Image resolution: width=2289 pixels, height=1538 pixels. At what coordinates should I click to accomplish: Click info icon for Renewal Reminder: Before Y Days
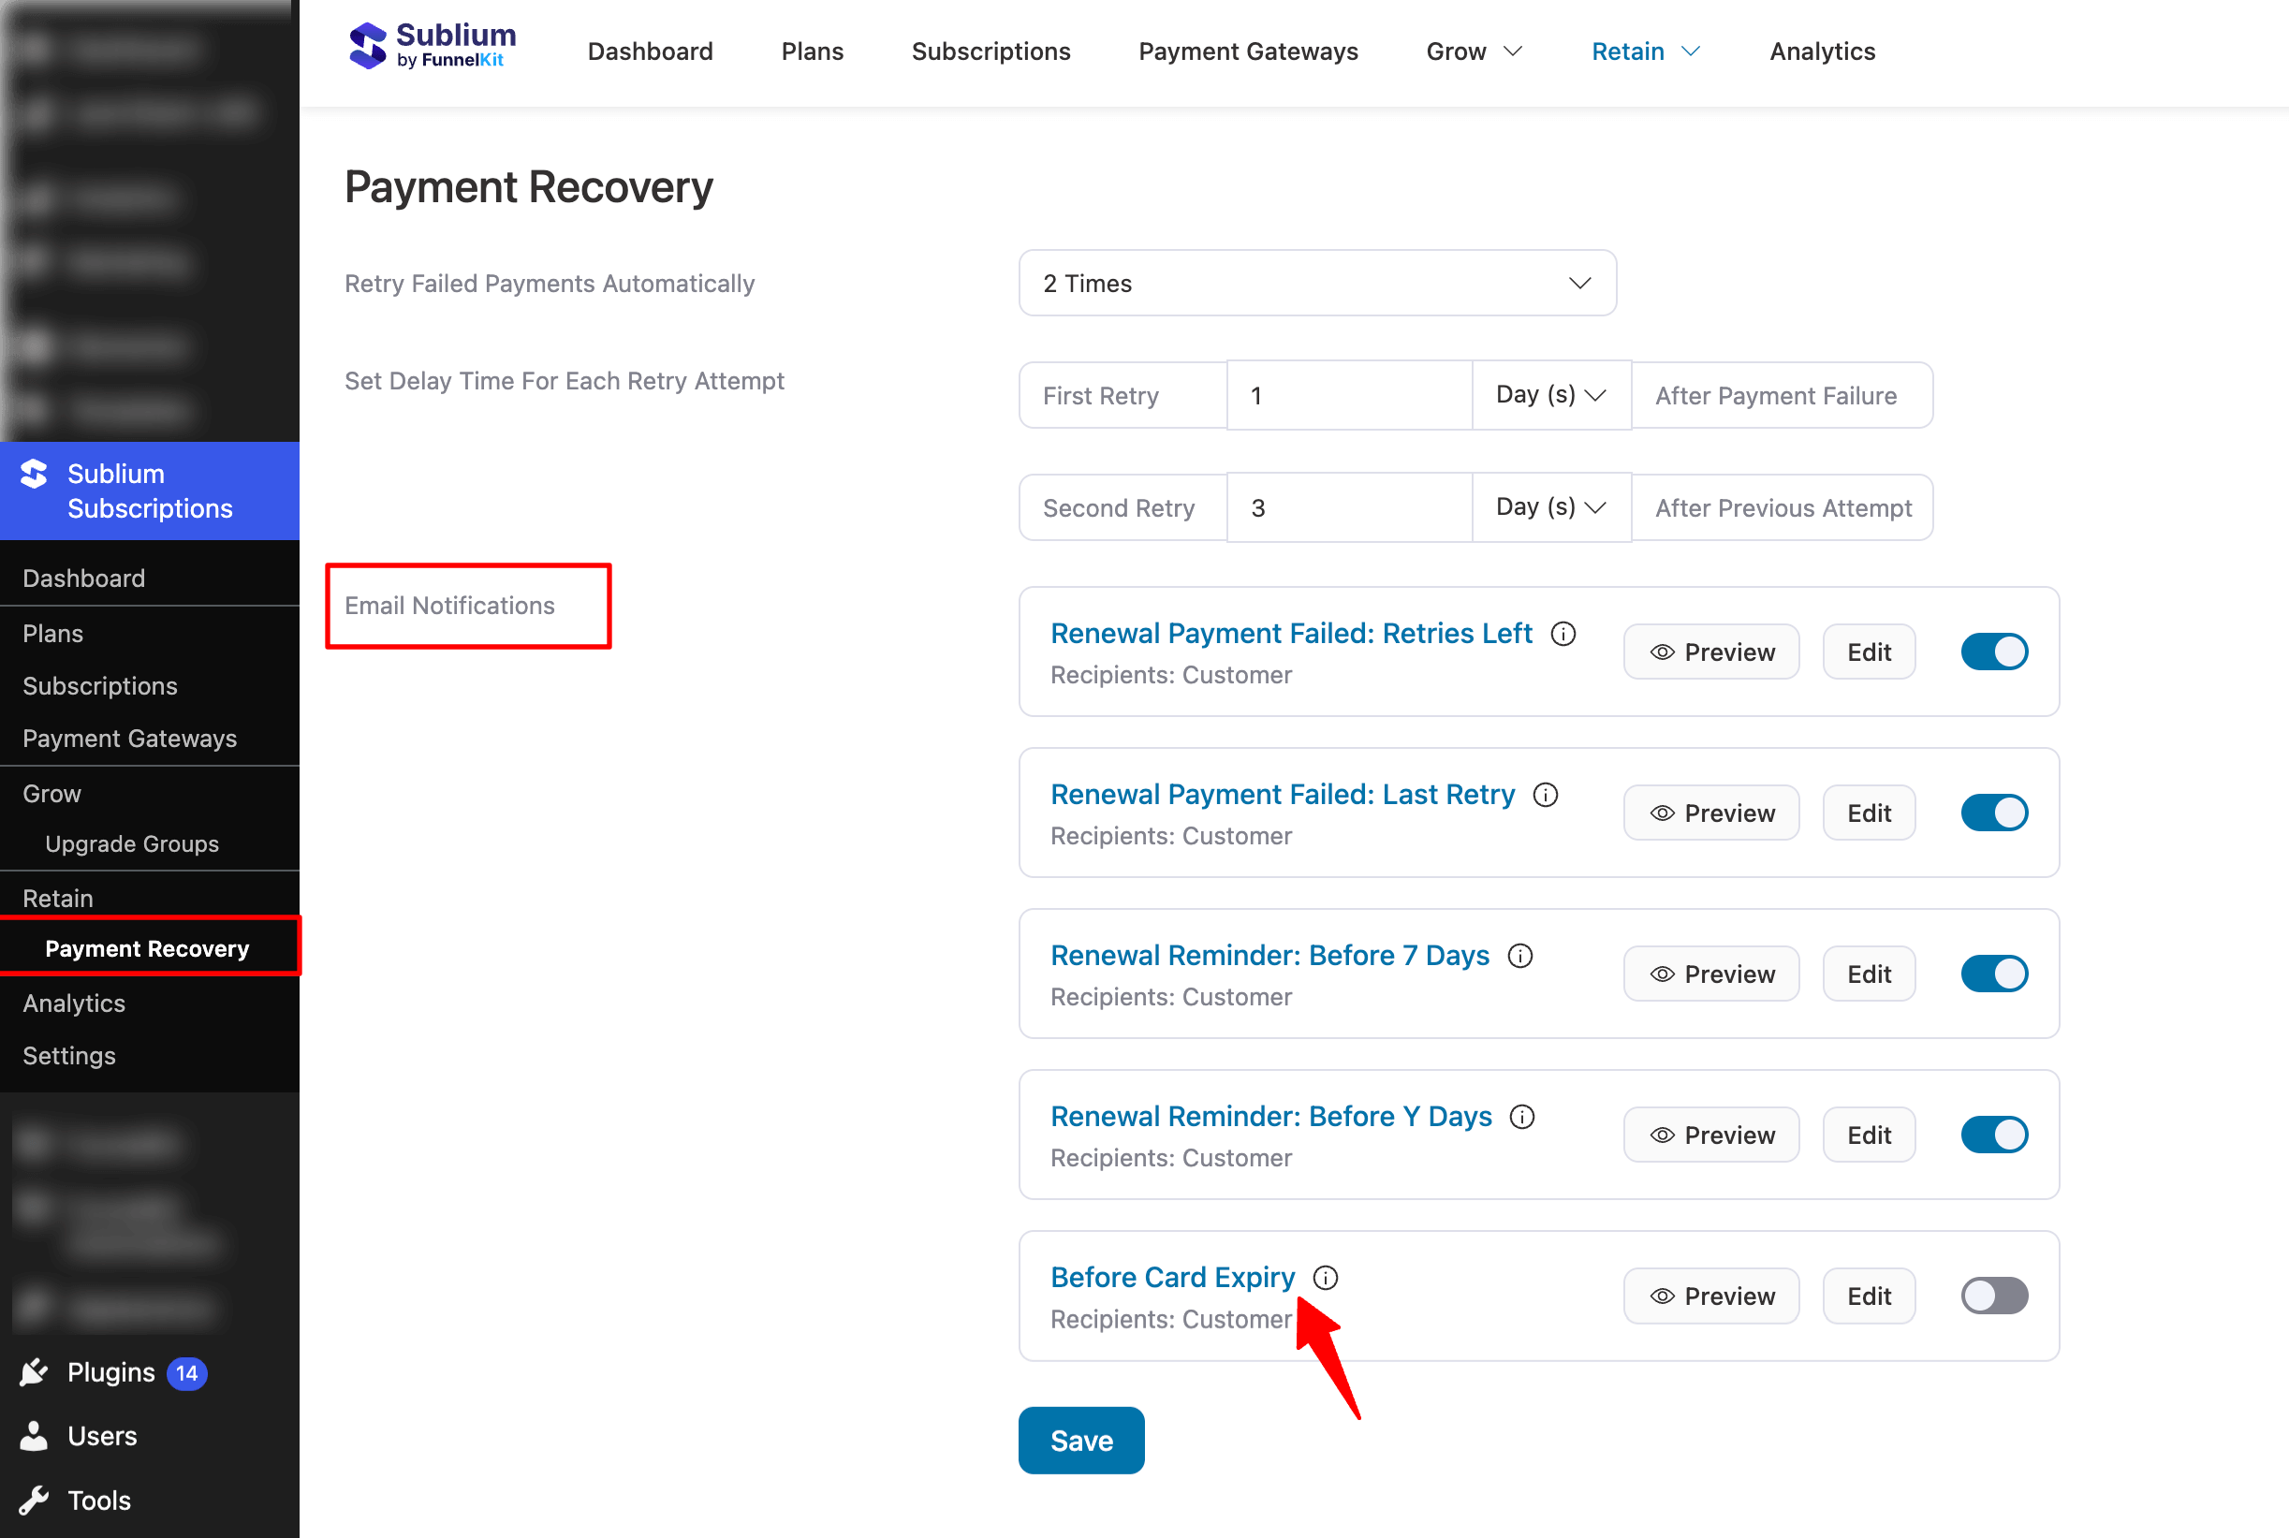click(x=1522, y=1116)
